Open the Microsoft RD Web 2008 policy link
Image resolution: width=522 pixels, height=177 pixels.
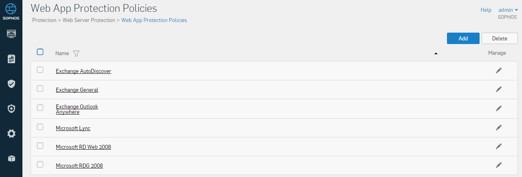pos(83,147)
